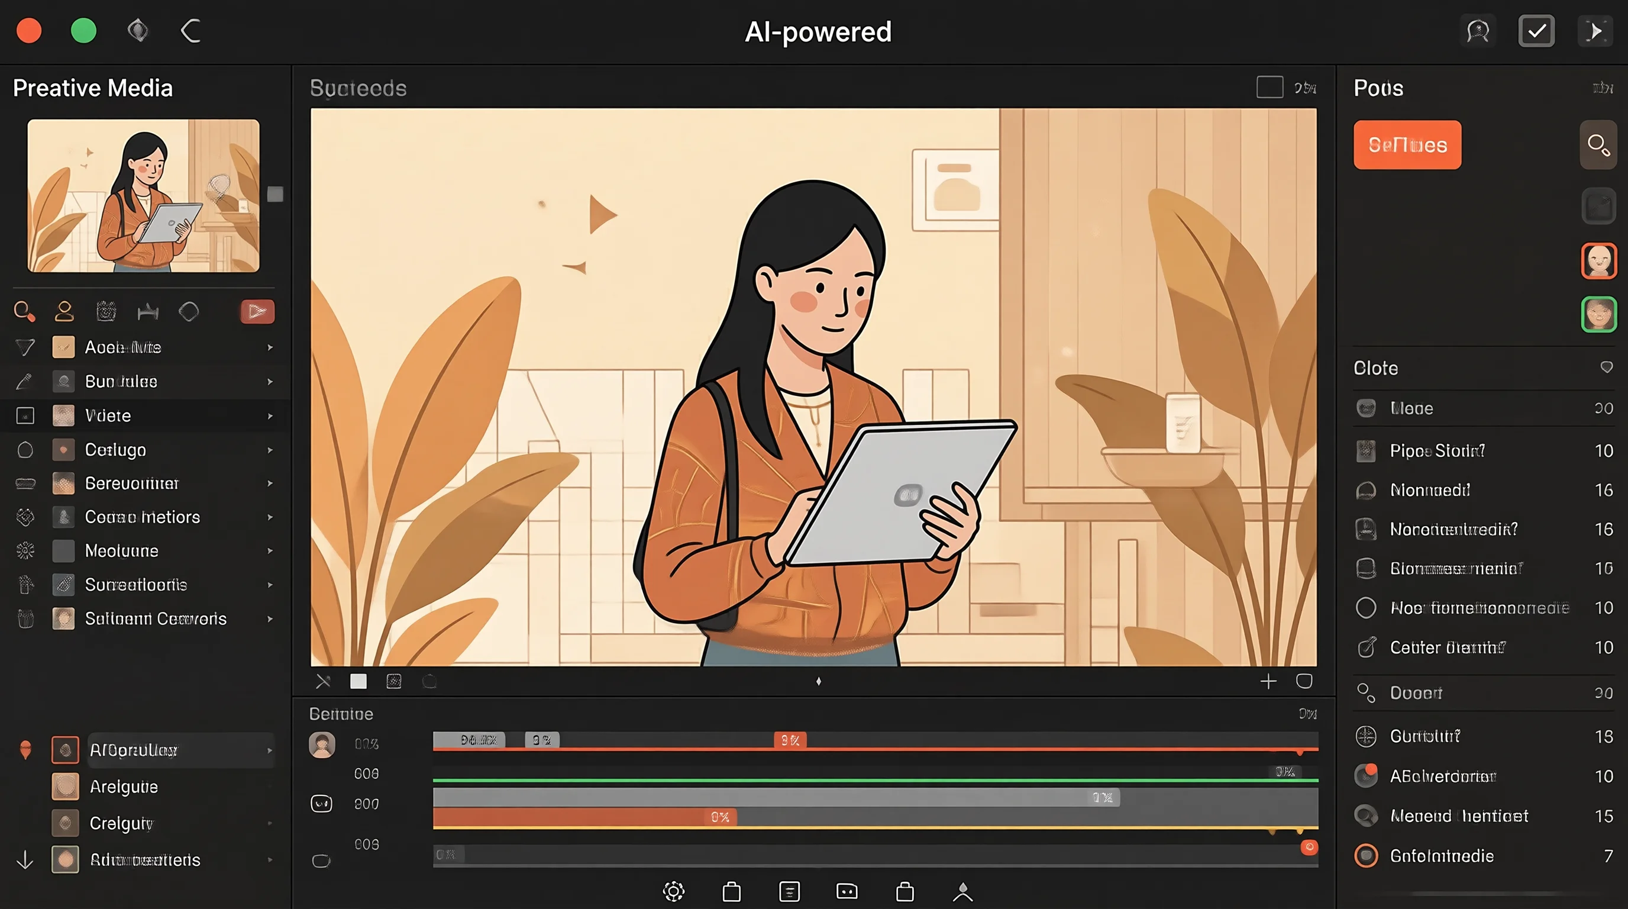Open the Clote section dropdown arrow

(x=1607, y=368)
